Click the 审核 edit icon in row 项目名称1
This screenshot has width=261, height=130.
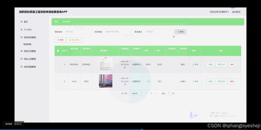pyautogui.click(x=193, y=64)
